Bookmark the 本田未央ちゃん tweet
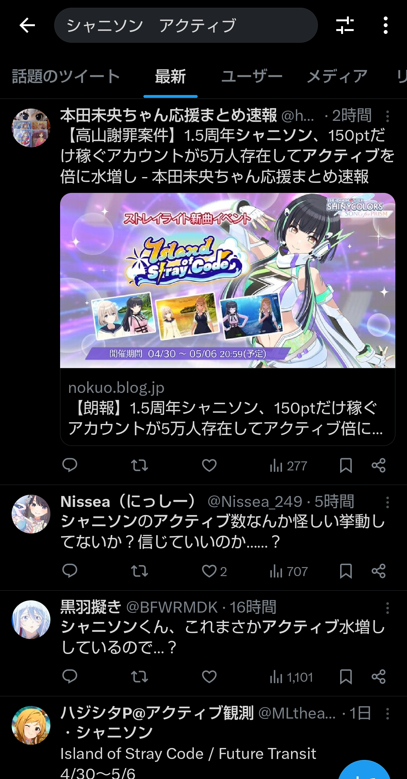The width and height of the screenshot is (407, 779). click(346, 465)
